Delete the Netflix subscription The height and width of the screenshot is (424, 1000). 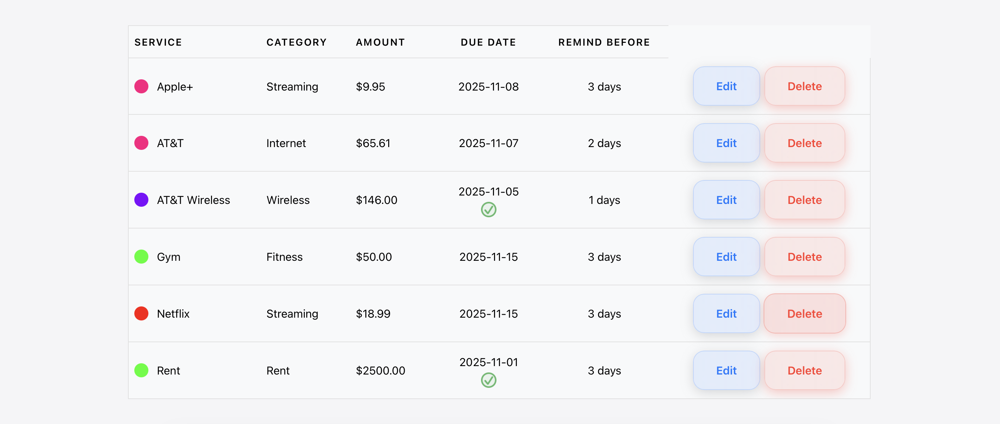click(805, 313)
